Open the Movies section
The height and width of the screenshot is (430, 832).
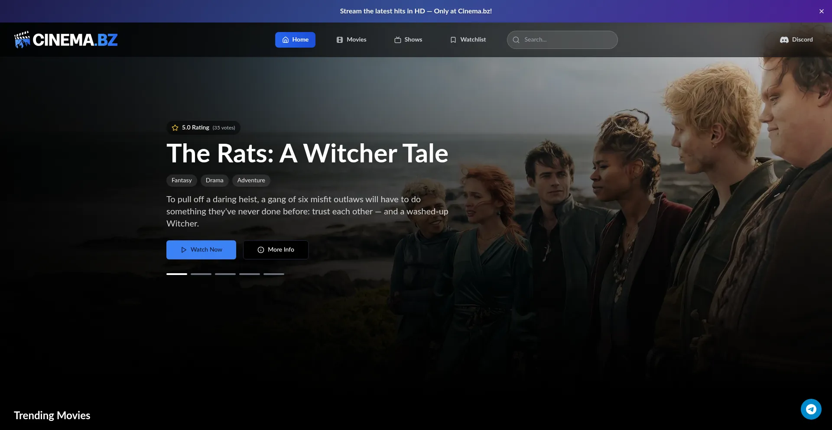pyautogui.click(x=351, y=40)
